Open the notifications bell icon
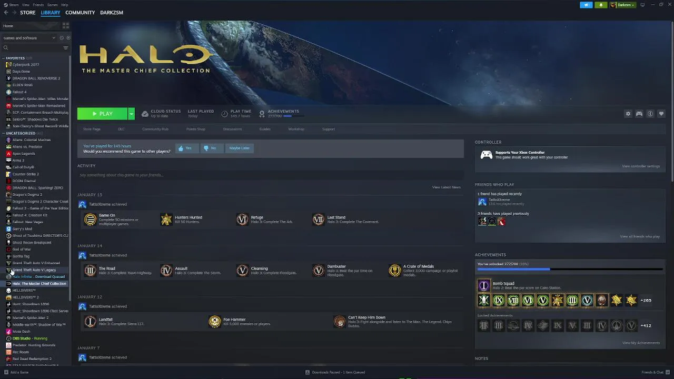The height and width of the screenshot is (379, 674). coord(601,5)
